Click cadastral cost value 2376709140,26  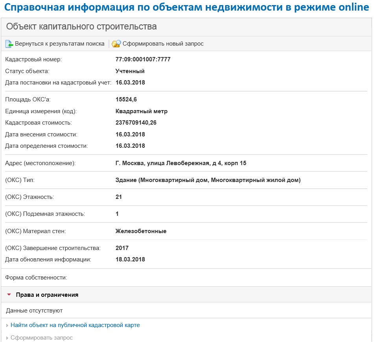point(136,123)
